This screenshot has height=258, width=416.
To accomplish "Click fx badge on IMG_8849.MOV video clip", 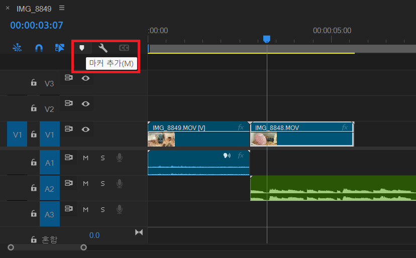I will coord(241,127).
